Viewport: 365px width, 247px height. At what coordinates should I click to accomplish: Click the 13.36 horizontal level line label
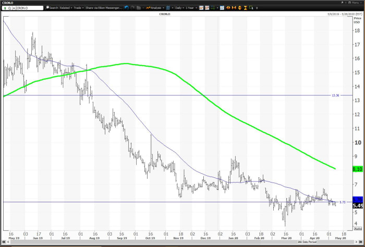[335, 96]
